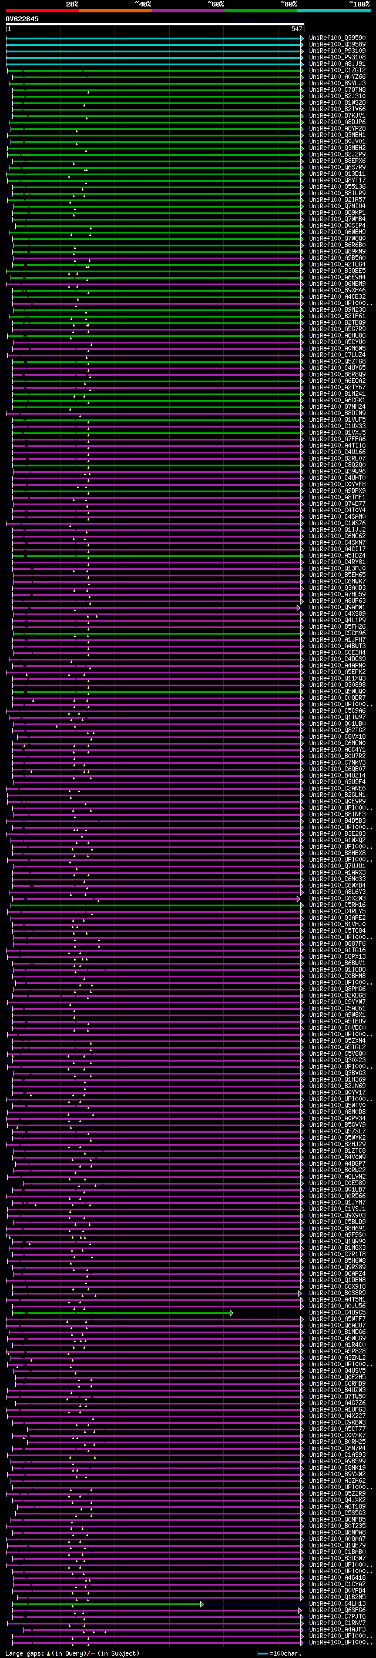Select label UniRef100_Q6S7R9
Screen dimensions: 376x1658
(337, 168)
